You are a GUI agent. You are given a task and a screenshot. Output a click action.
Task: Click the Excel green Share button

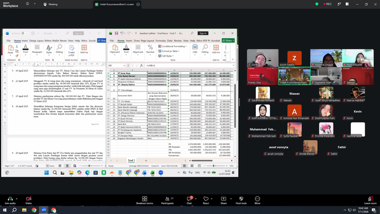tap(228, 40)
